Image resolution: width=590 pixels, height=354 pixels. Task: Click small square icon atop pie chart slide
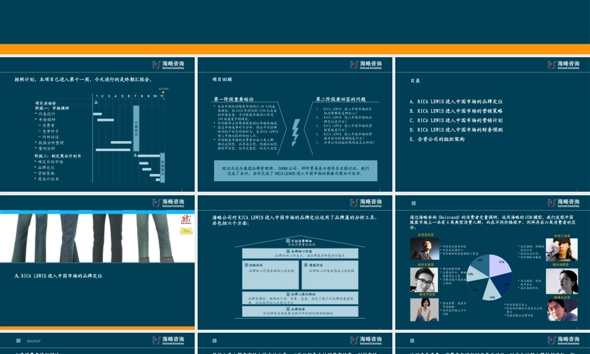[x=414, y=203]
